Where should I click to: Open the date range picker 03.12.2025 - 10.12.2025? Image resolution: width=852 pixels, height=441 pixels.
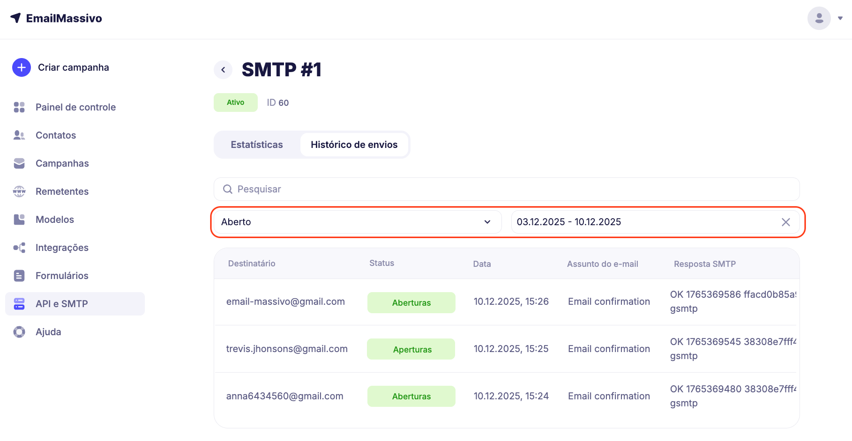tap(642, 222)
